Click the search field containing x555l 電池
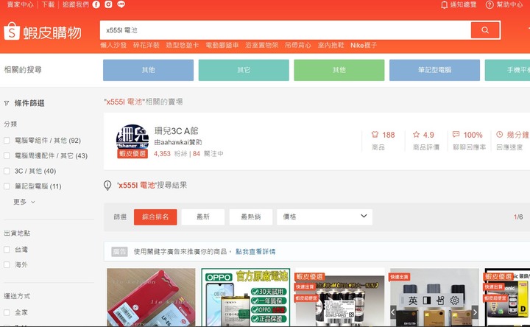Viewport: 530px width, 327px height. click(286, 30)
